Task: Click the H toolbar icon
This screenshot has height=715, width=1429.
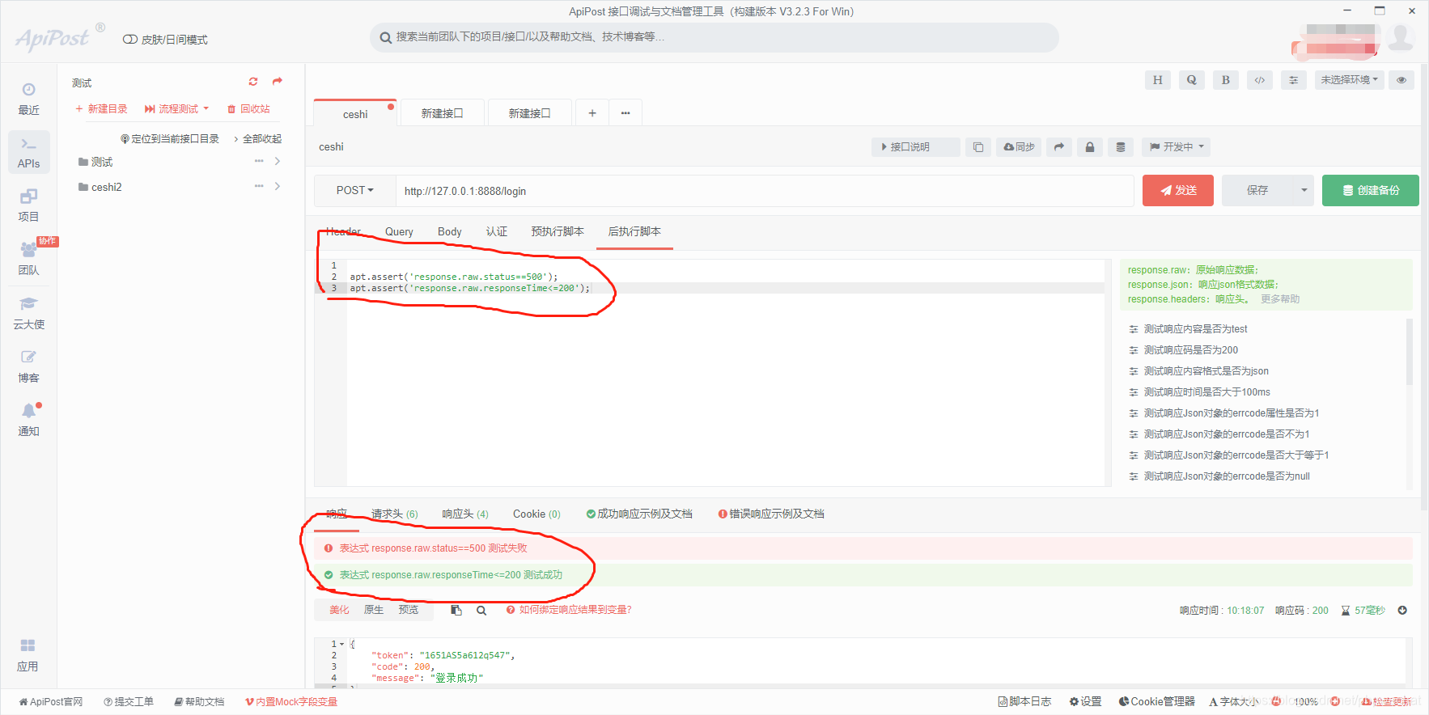Action: 1157,80
